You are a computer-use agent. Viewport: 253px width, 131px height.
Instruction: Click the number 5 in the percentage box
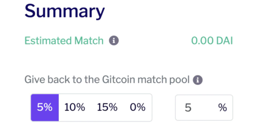pyautogui.click(x=188, y=108)
